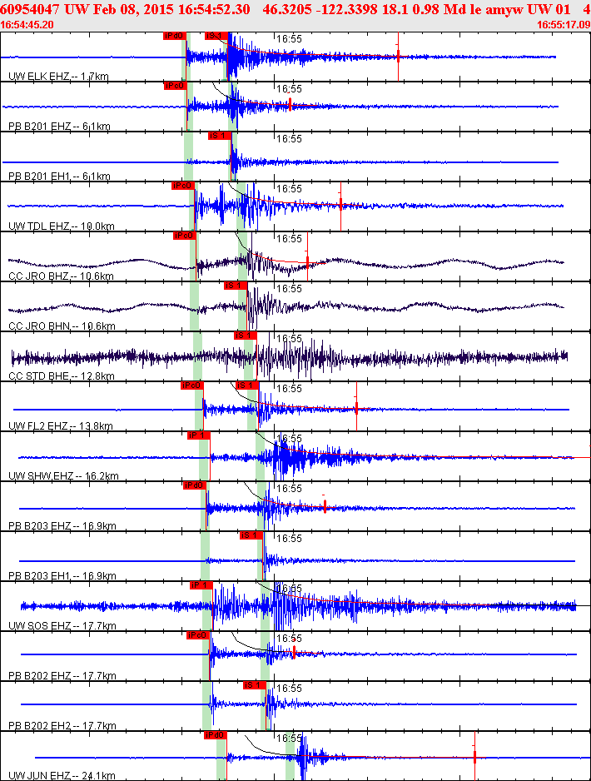The image size is (591, 781).
Task: Select the magnitude text 0.98 Md in the title
Action: pyautogui.click(x=427, y=9)
